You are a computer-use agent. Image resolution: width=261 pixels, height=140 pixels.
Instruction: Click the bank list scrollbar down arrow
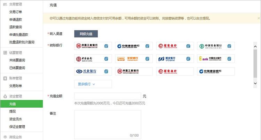255,83
